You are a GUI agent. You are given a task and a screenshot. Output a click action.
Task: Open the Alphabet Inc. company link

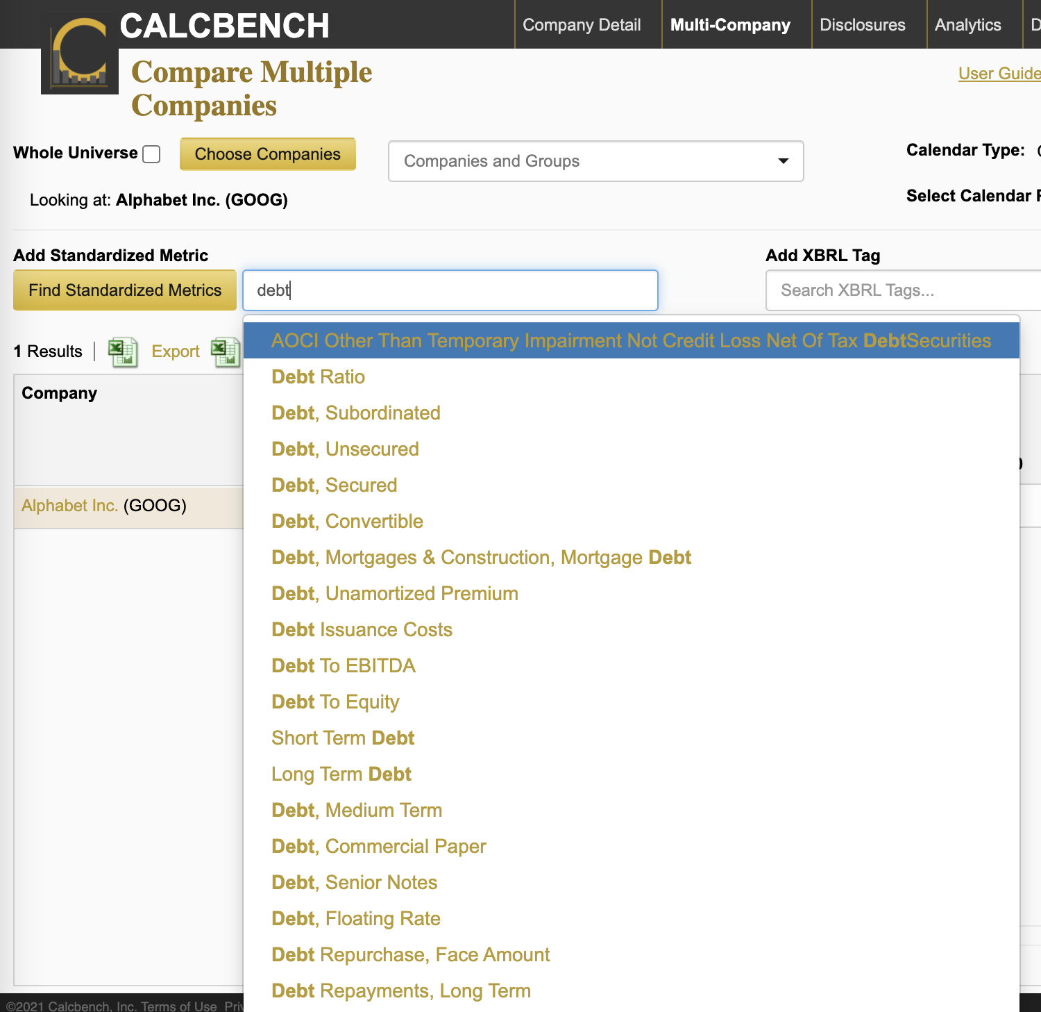point(69,506)
